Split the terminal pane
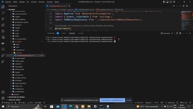The image size is (193, 109). pyautogui.click(x=177, y=33)
